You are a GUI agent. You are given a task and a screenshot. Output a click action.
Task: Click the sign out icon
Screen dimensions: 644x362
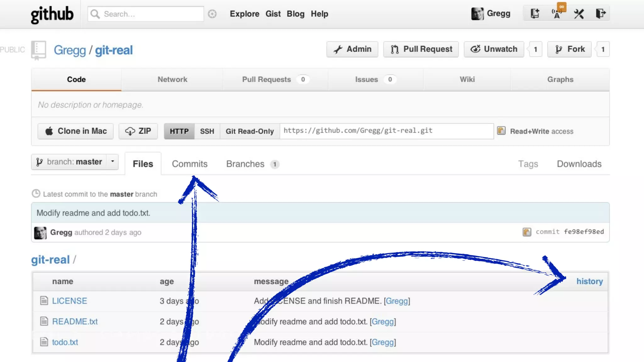click(x=600, y=14)
